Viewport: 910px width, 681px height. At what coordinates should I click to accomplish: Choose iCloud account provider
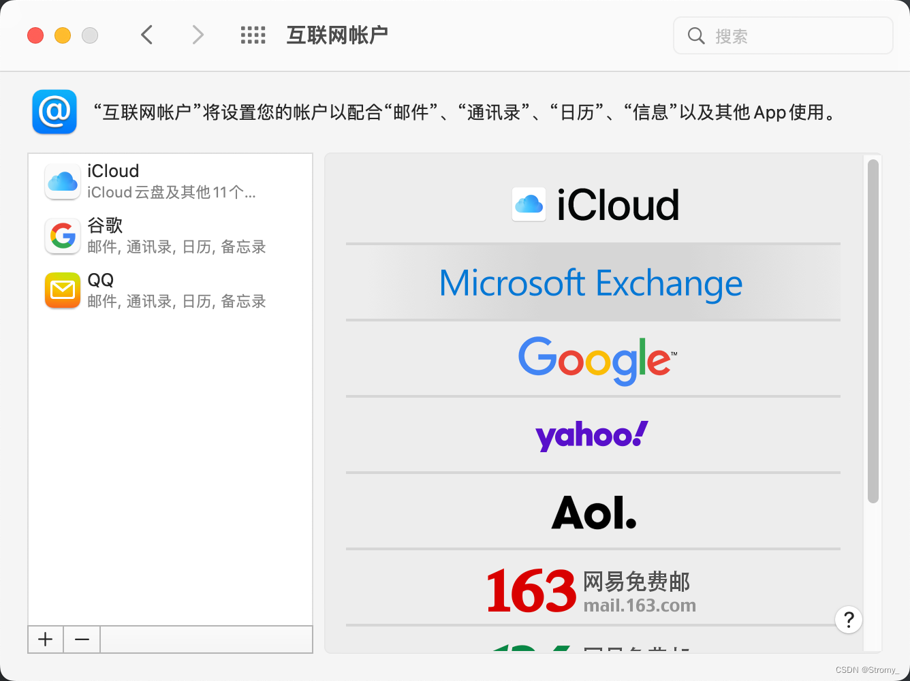pyautogui.click(x=593, y=205)
